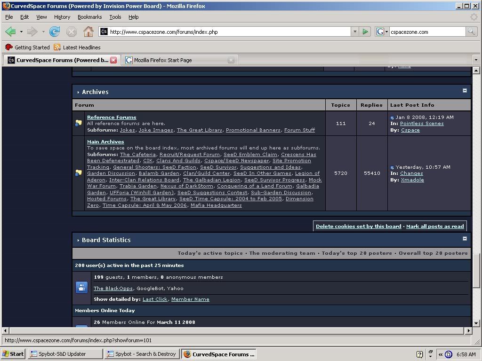Open the Bookmarks menu

coord(89,17)
